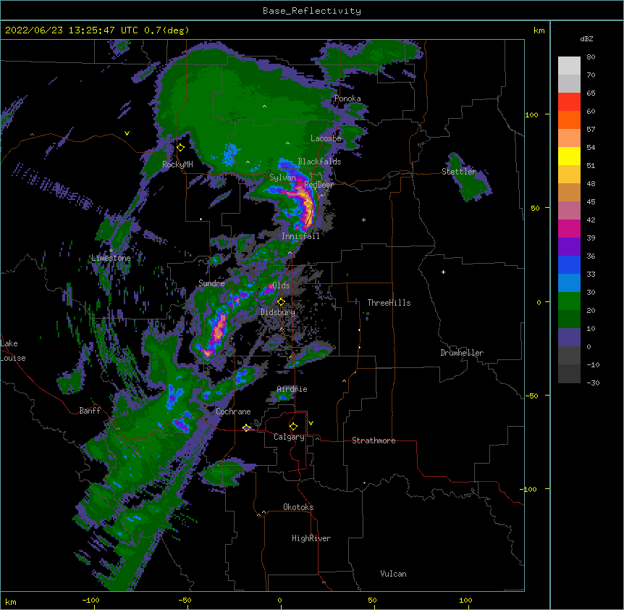Click the -100 tick on the bottom axis
This screenshot has width=624, height=610.
(x=90, y=600)
